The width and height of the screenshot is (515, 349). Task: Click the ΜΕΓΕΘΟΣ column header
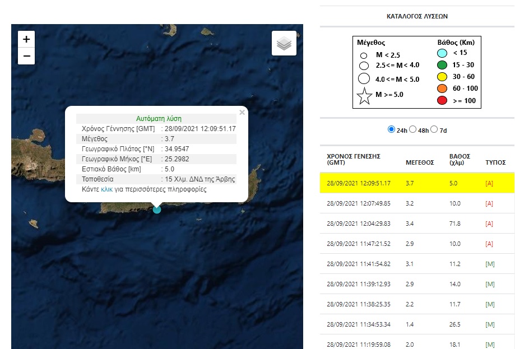(x=420, y=162)
